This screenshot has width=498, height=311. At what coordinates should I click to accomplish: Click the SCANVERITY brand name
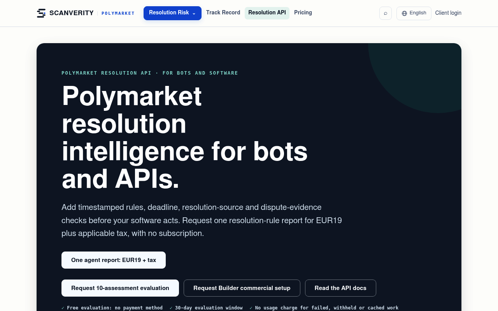[72, 13]
